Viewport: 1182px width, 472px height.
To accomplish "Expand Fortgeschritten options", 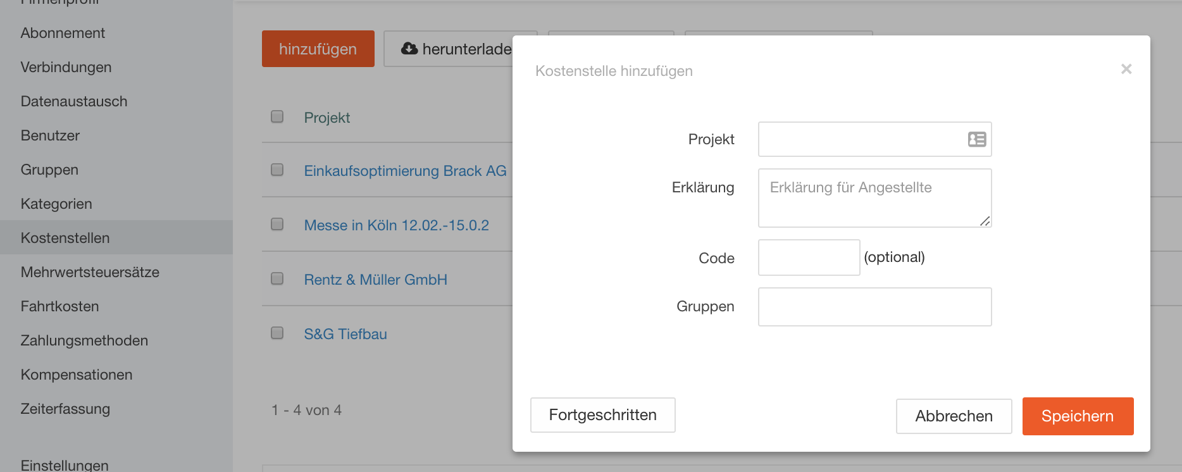I will point(602,415).
